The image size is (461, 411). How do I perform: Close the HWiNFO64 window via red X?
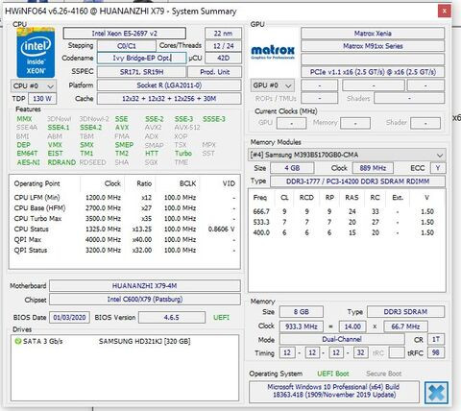point(445,12)
